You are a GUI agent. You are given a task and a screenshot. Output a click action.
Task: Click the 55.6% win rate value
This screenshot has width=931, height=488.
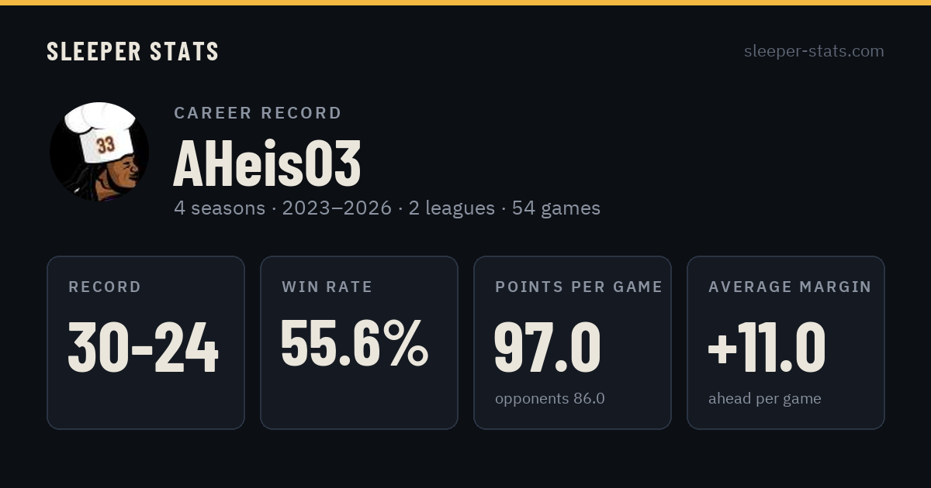[355, 343]
